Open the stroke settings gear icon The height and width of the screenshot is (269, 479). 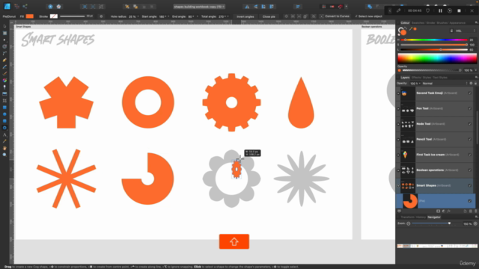[101, 16]
